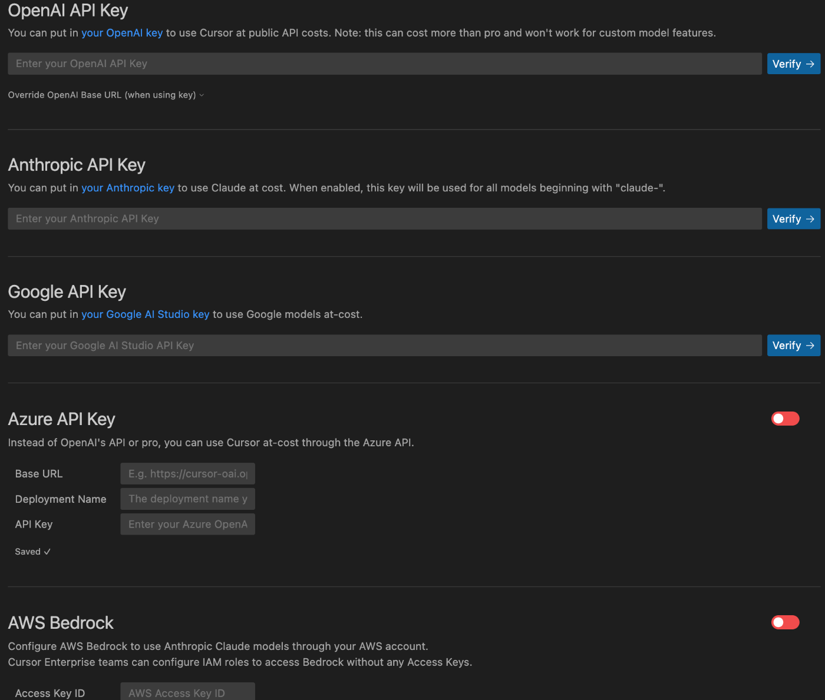
Task: Click the Azure API Key field
Action: click(x=187, y=524)
